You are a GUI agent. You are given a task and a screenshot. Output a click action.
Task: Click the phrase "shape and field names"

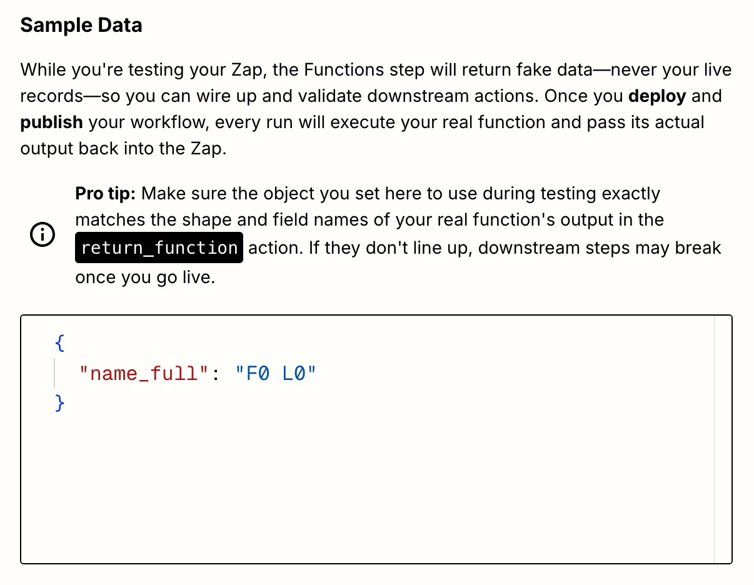tap(261, 220)
